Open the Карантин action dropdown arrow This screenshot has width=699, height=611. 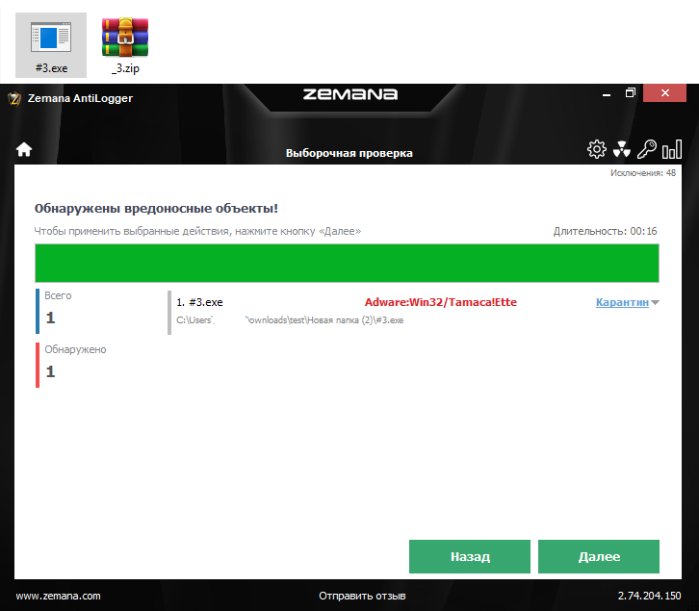tap(655, 302)
